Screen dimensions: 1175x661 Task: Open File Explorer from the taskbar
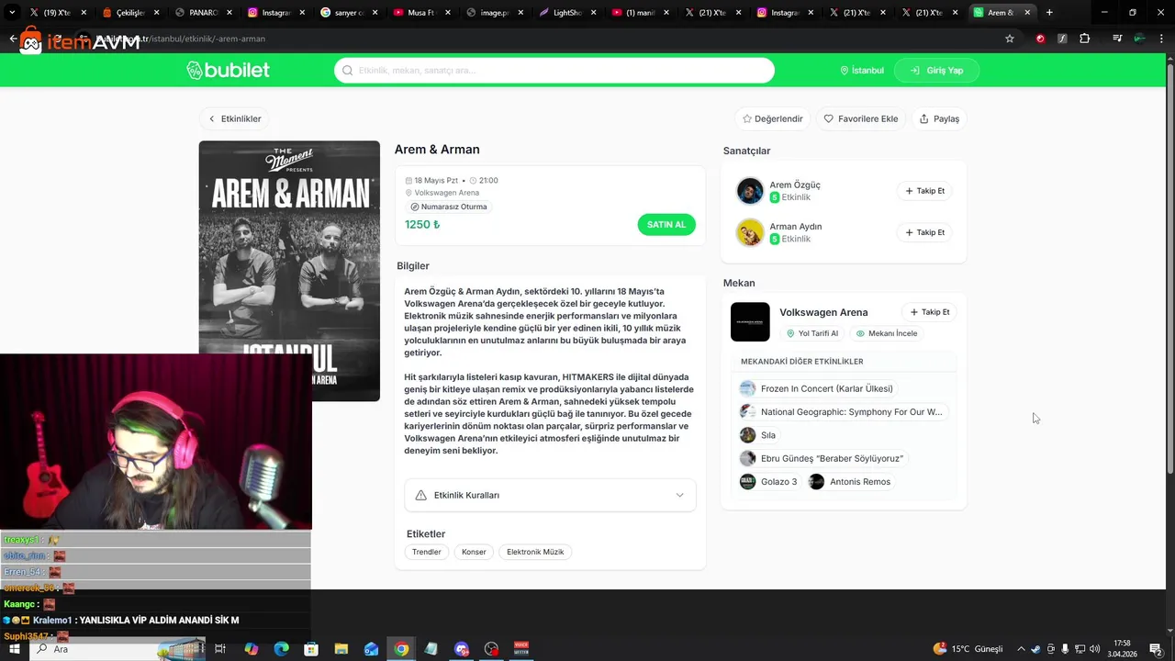click(x=341, y=649)
